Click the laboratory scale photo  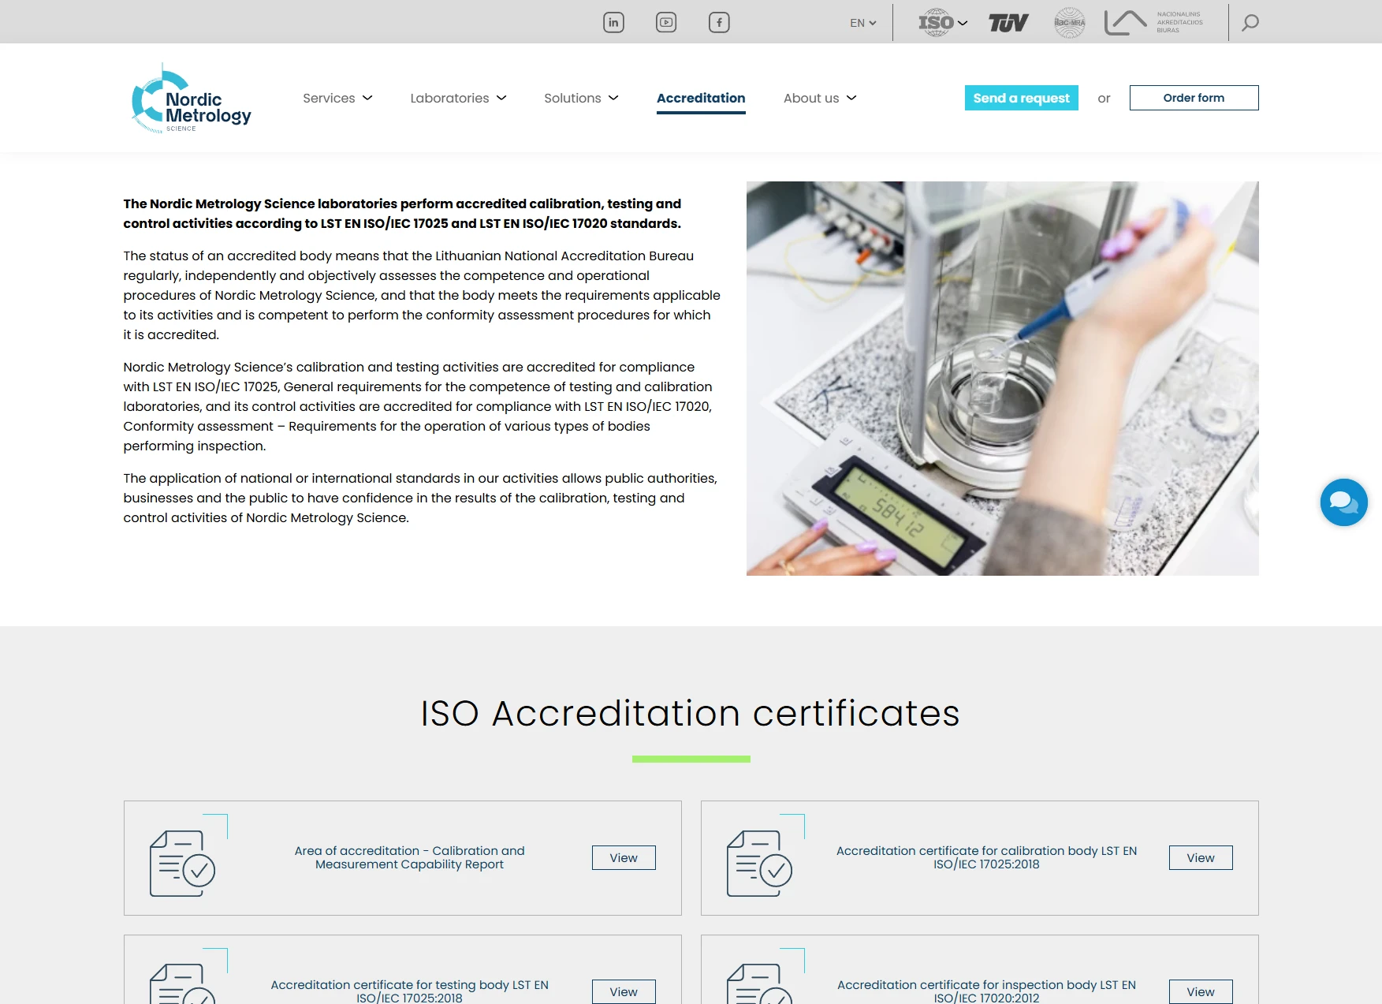coord(1002,379)
